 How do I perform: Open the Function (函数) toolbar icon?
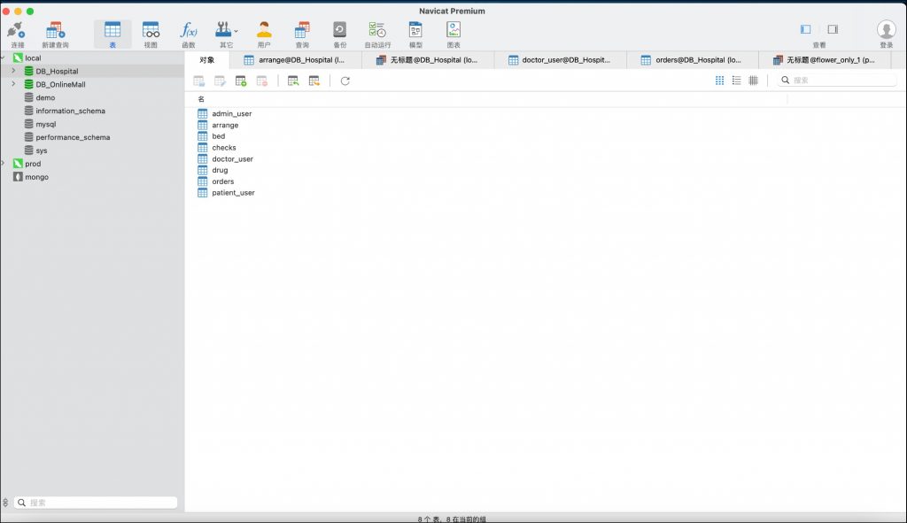[x=189, y=33]
